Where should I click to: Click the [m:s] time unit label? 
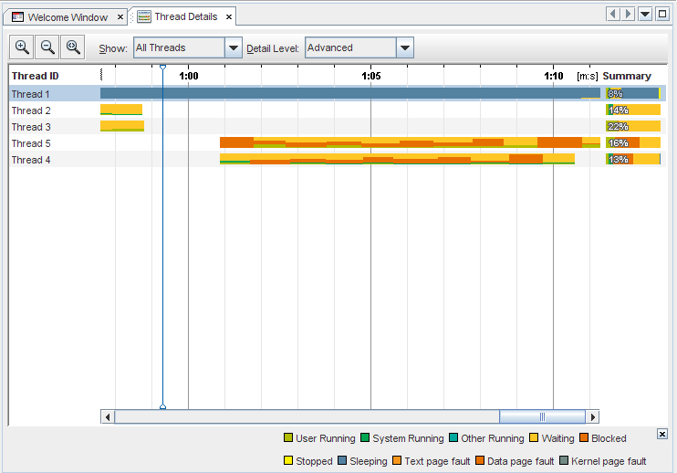pyautogui.click(x=588, y=77)
